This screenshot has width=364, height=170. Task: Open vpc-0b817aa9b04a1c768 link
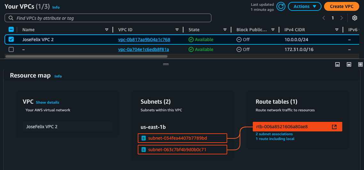coord(144,40)
